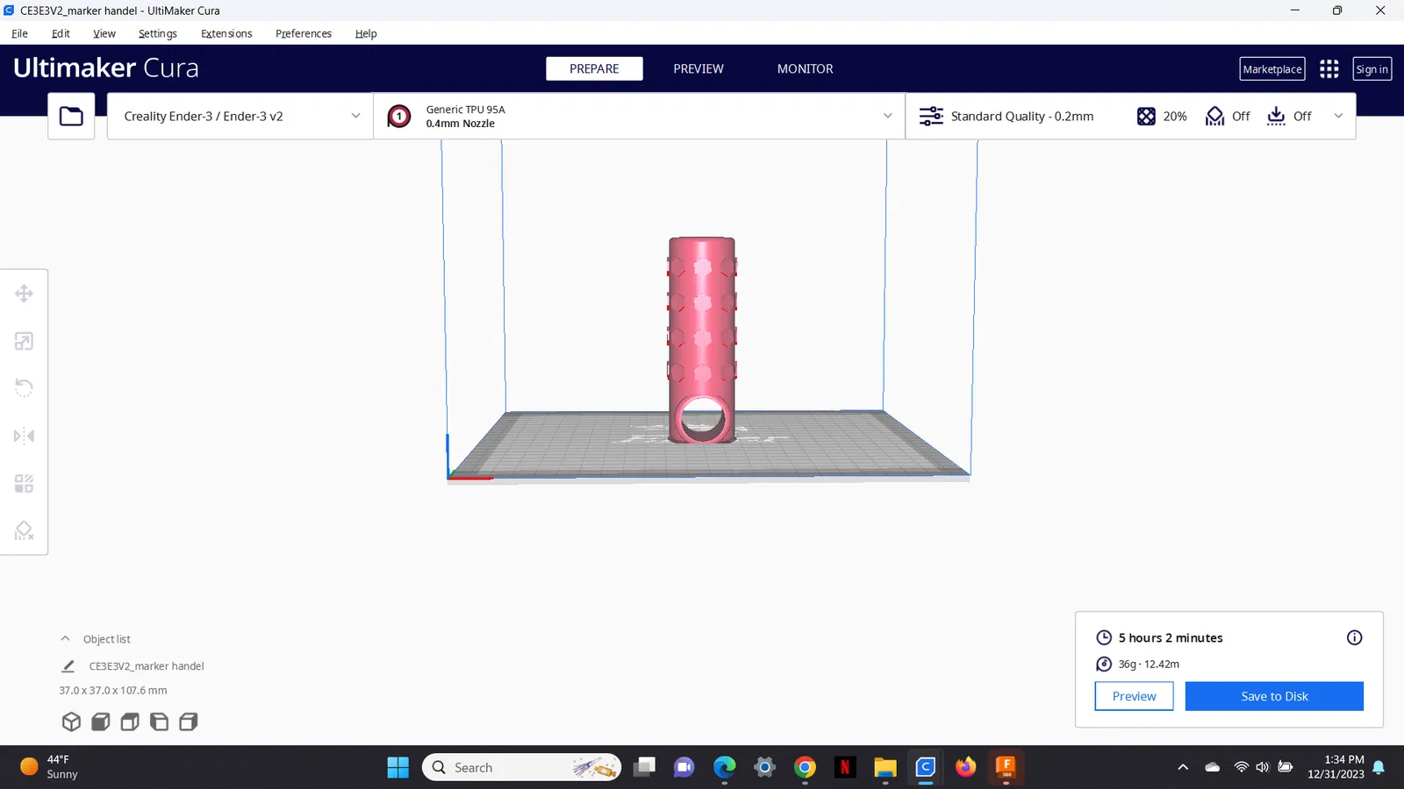
Task: Open the clock and date flyout
Action: [1336, 767]
